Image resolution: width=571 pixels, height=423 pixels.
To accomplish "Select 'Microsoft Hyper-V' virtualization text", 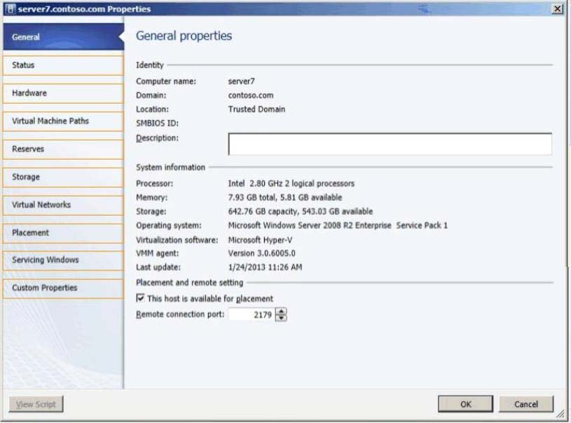I will (260, 240).
